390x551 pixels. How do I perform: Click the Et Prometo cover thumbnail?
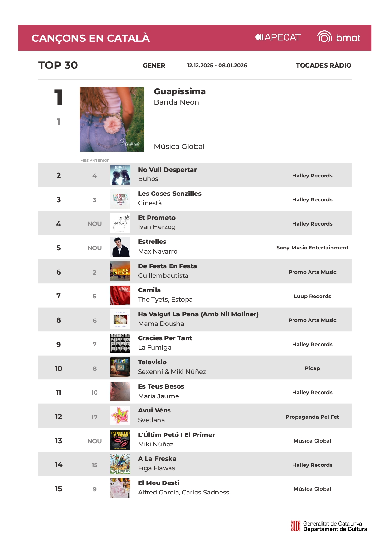coord(120,223)
